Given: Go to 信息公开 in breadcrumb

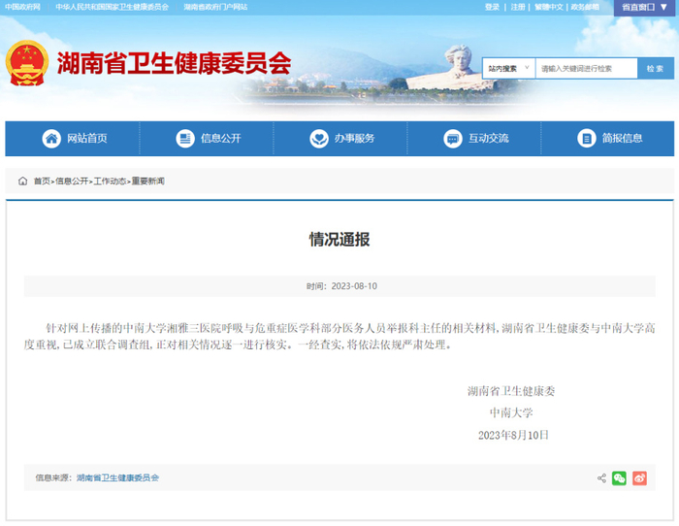Looking at the screenshot, I should 72,181.
